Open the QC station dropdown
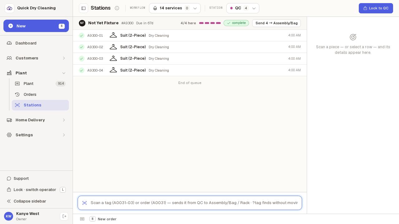 point(243,8)
